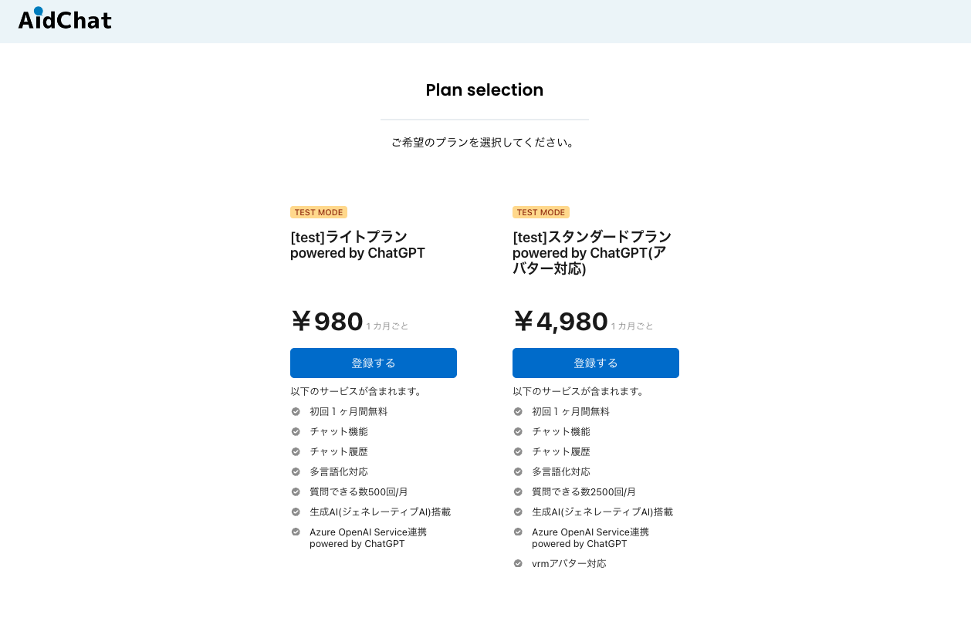The image size is (971, 618).
Task: Select the [test]スタンダードプラン plan title
Action: tap(592, 252)
